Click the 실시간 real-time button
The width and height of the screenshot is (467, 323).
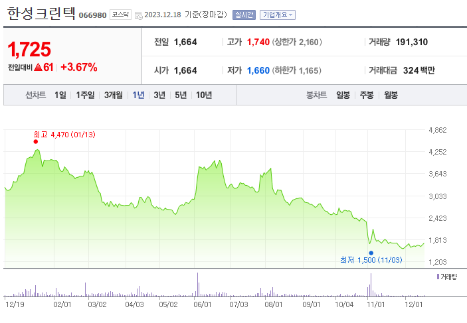point(244,15)
